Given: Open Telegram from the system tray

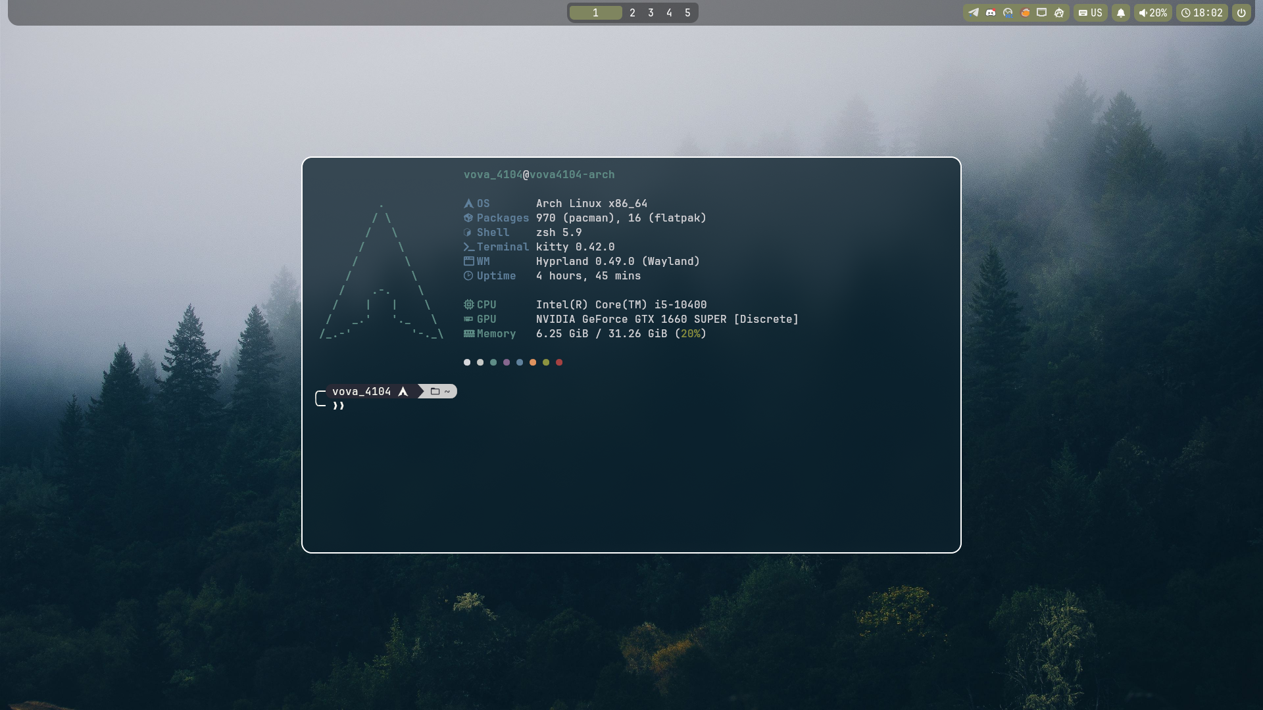Looking at the screenshot, I should point(974,12).
